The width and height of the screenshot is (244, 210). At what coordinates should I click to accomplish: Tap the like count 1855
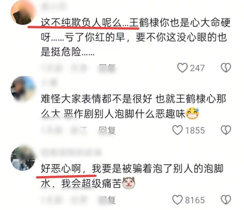click(195, 130)
